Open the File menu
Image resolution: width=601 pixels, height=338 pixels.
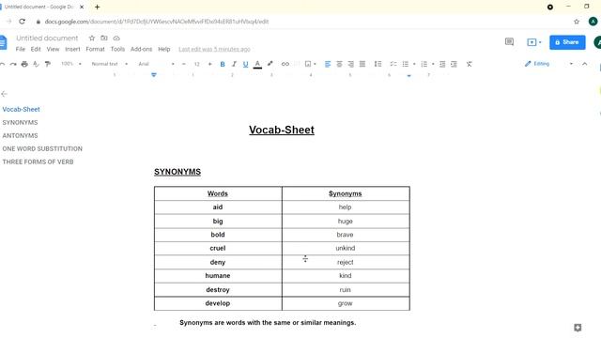[21, 49]
